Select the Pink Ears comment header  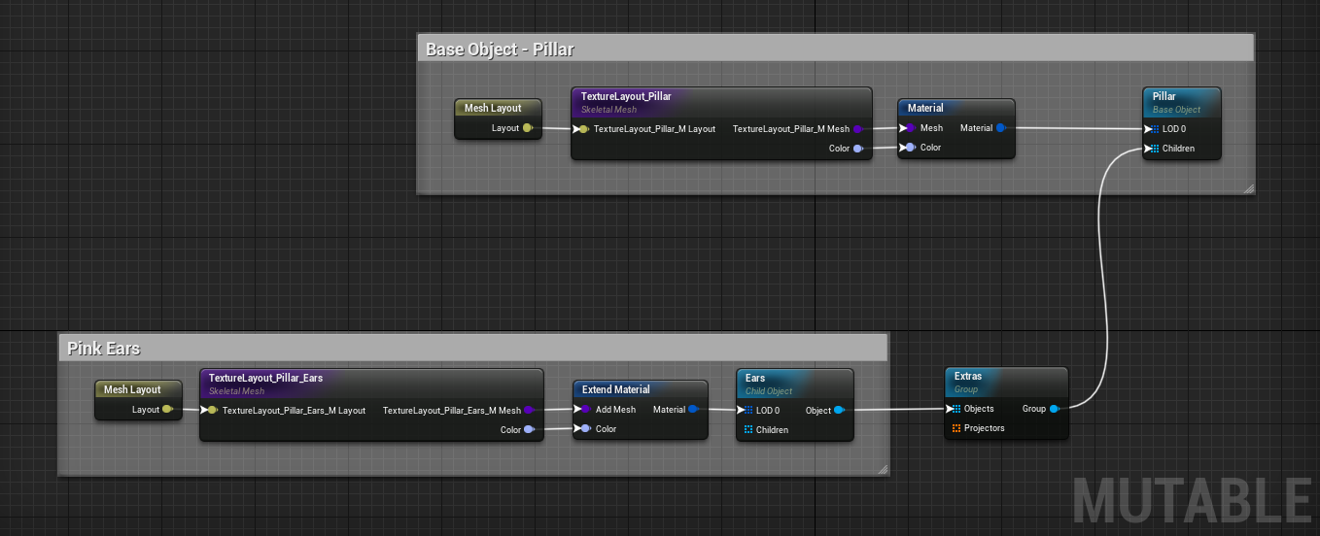point(473,349)
